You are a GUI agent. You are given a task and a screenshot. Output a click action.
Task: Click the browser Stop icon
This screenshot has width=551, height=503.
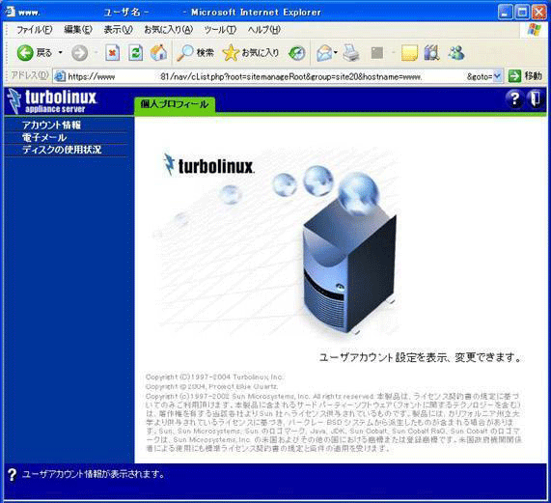113,53
